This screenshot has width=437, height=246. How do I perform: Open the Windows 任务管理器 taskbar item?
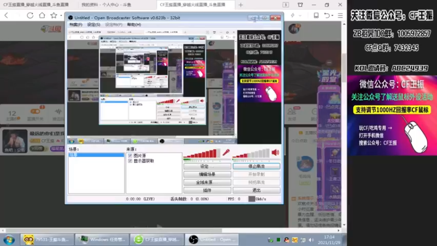coord(102,239)
